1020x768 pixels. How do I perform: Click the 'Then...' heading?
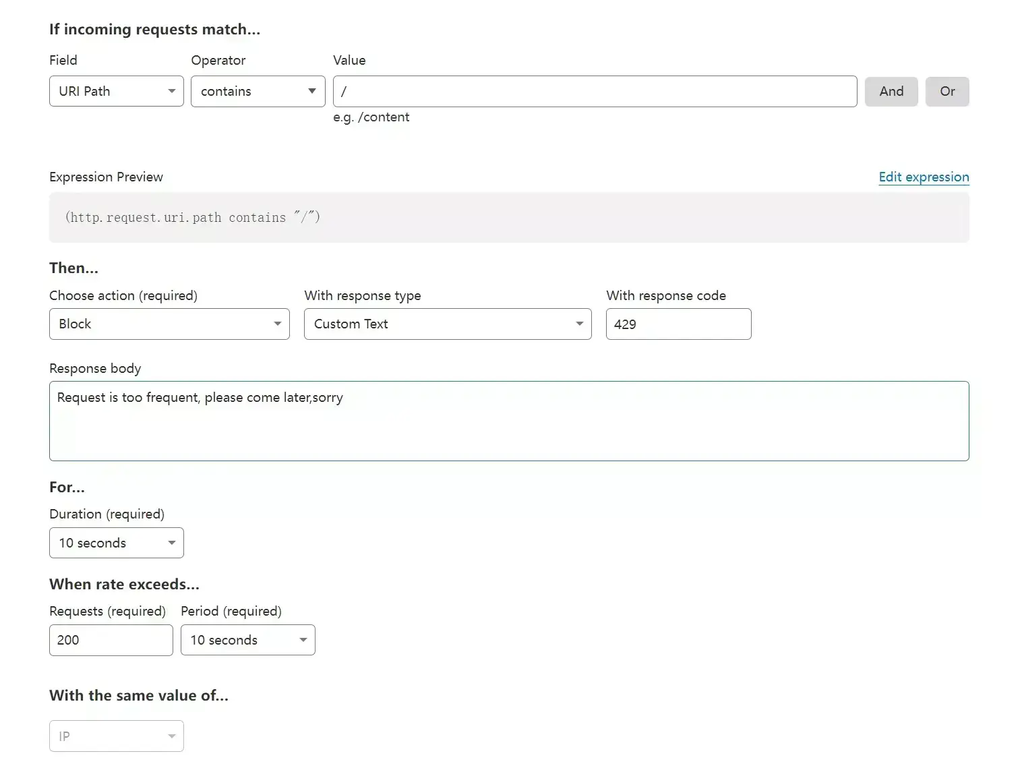[x=73, y=268]
